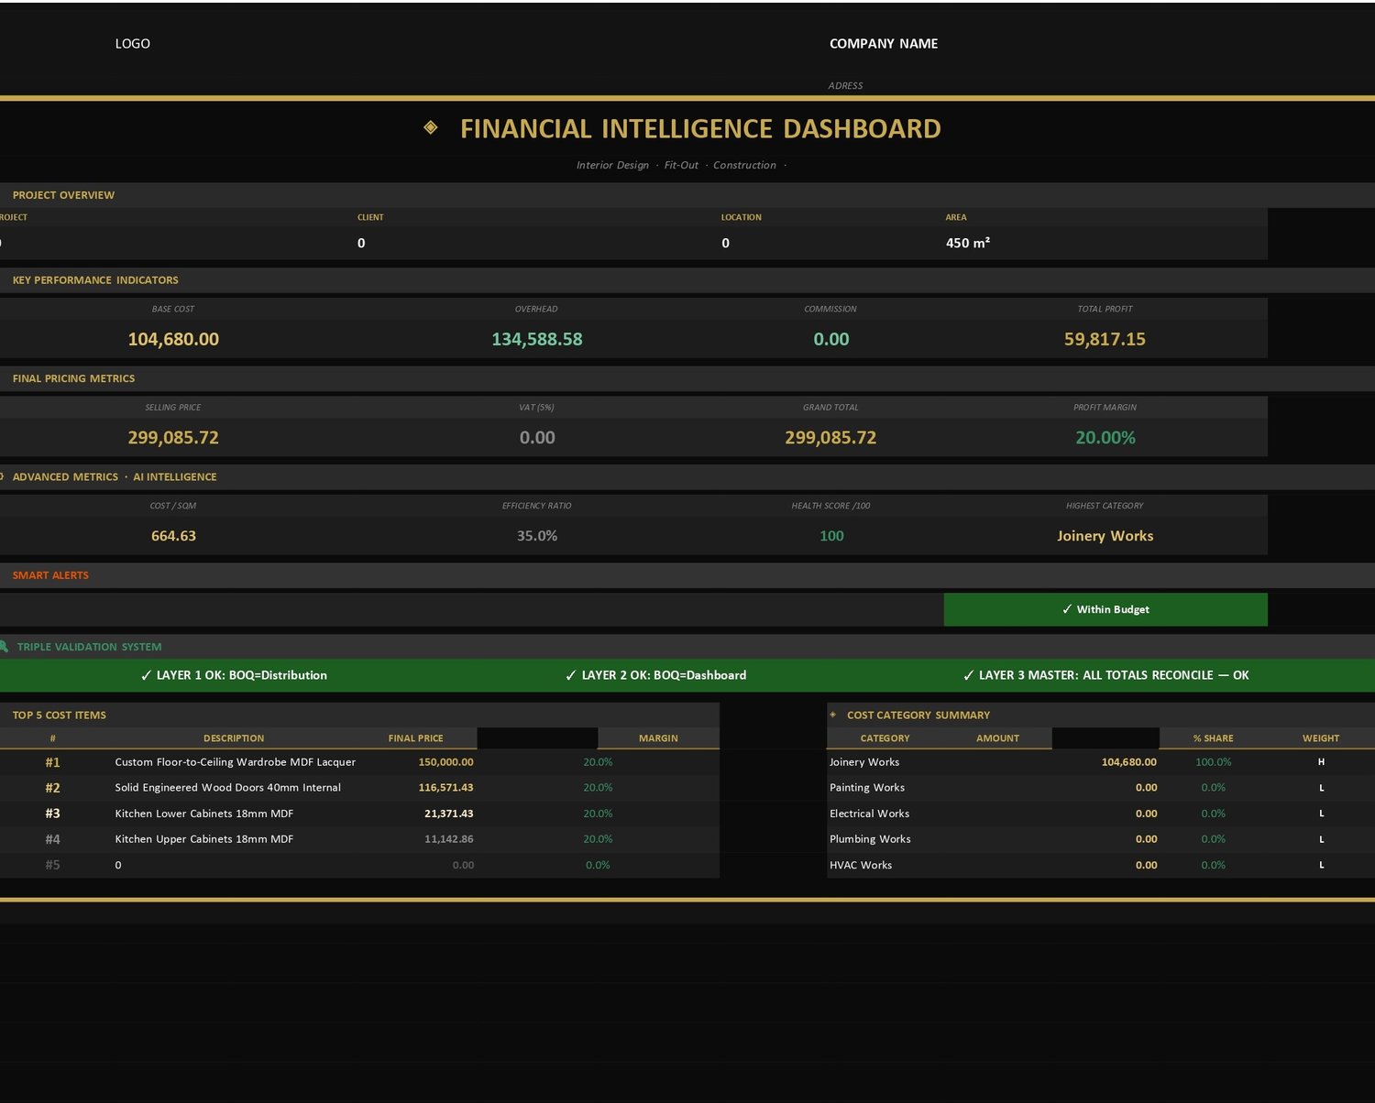Select the AREA label

956,217
